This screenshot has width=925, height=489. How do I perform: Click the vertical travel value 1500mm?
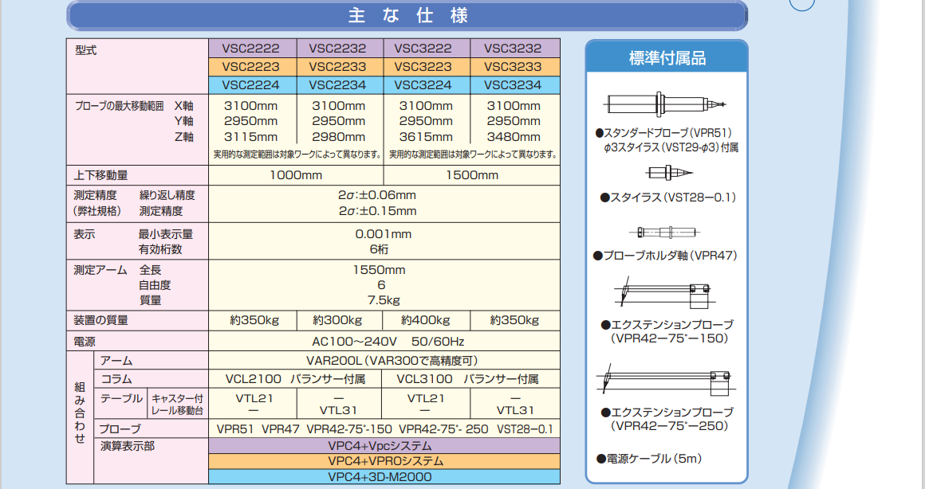472,175
